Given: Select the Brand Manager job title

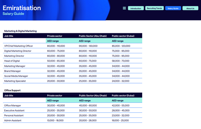Looking at the screenshot, I should point(13,71).
